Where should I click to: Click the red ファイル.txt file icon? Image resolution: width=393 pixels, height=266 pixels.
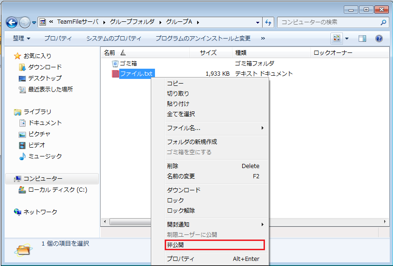pos(115,73)
